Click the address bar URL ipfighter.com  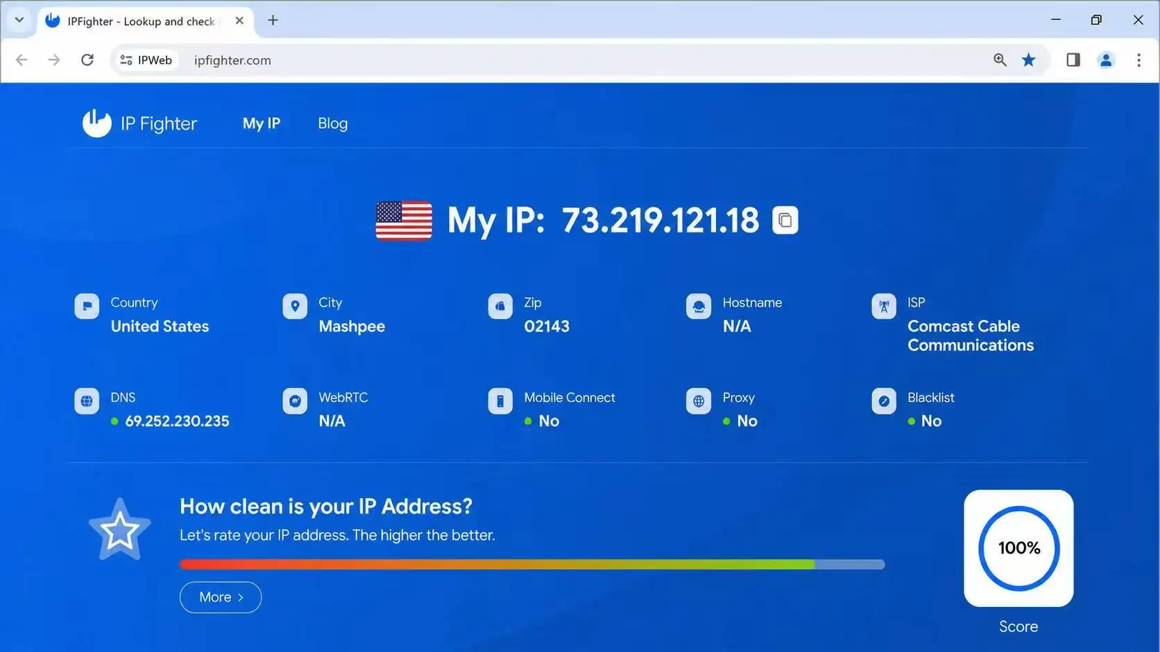(x=232, y=60)
